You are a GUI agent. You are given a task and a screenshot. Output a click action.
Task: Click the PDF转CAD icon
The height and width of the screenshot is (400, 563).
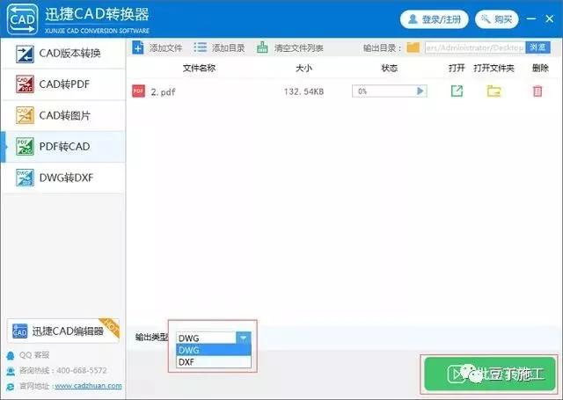(25, 147)
